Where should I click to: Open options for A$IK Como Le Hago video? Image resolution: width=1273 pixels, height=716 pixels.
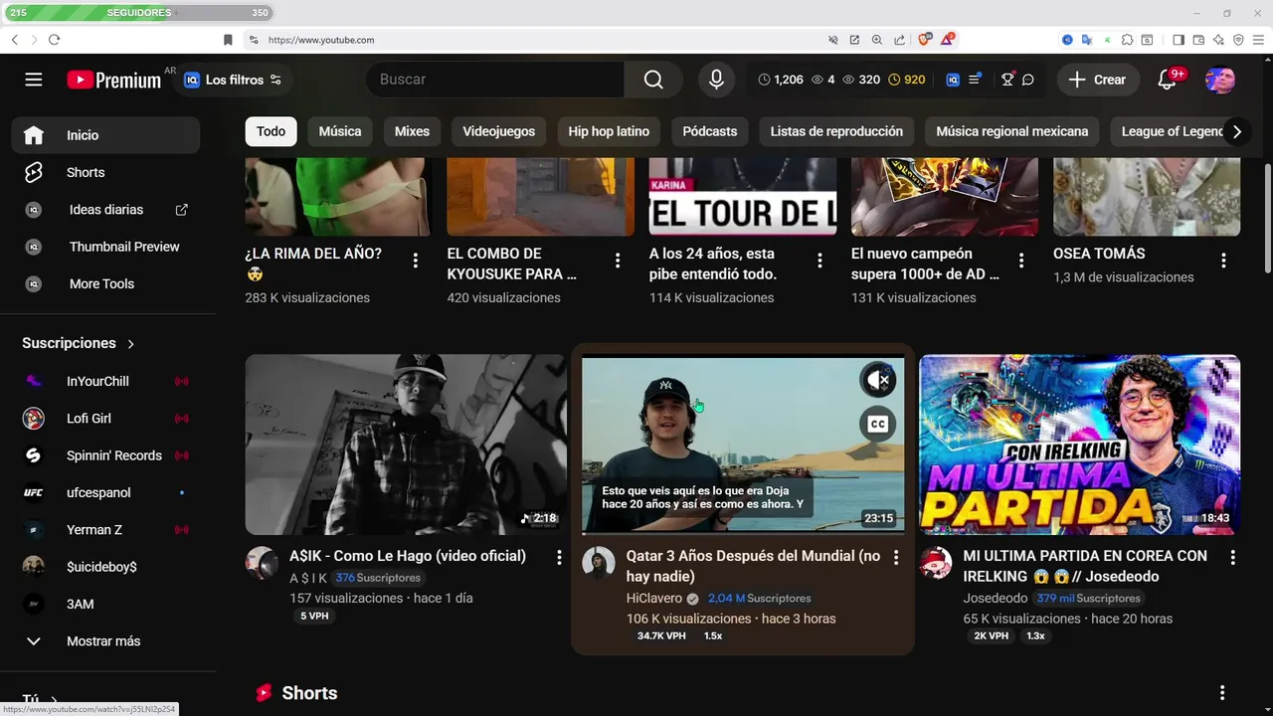point(559,558)
